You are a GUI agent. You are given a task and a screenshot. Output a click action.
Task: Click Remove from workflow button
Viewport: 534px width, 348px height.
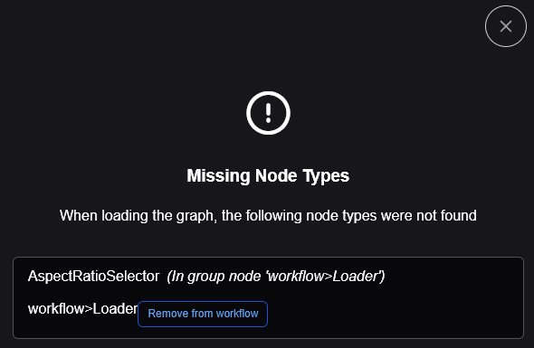[203, 314]
